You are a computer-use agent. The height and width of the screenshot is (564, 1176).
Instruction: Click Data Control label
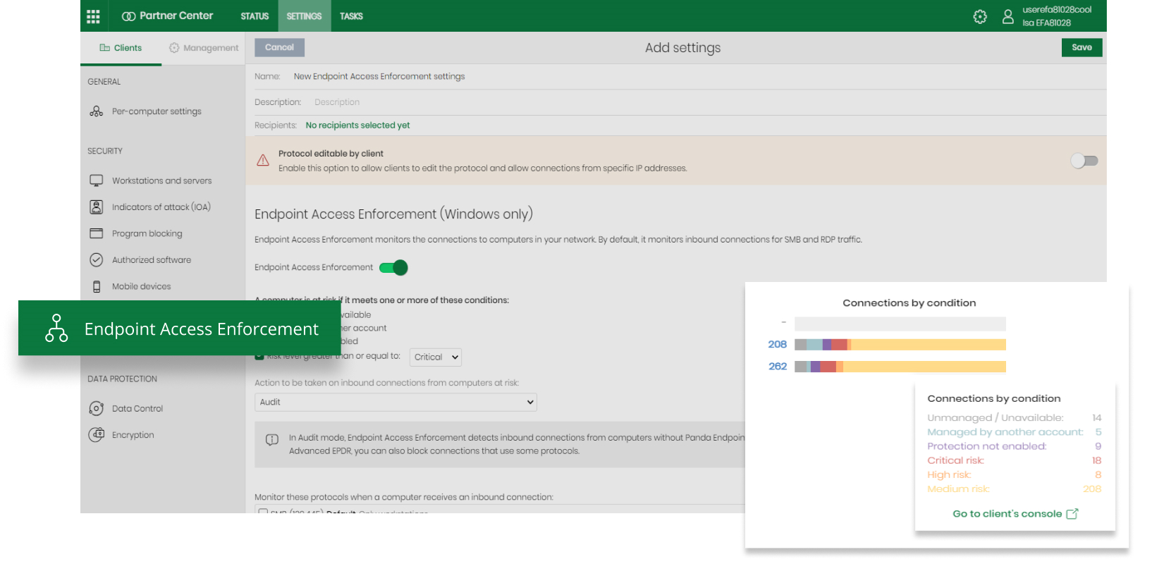pos(137,409)
